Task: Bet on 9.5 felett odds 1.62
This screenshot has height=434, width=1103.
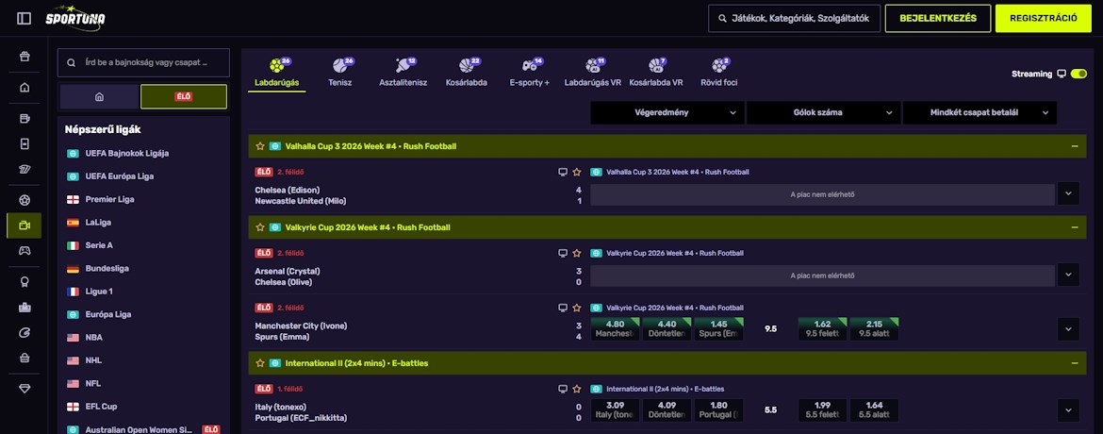Action: (x=822, y=328)
